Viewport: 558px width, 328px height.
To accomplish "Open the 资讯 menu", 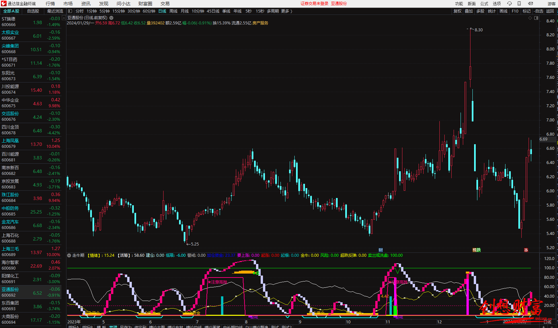I will point(86,4).
